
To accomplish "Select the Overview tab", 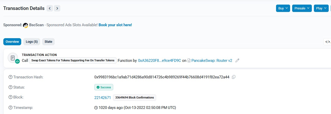I will [12, 42].
